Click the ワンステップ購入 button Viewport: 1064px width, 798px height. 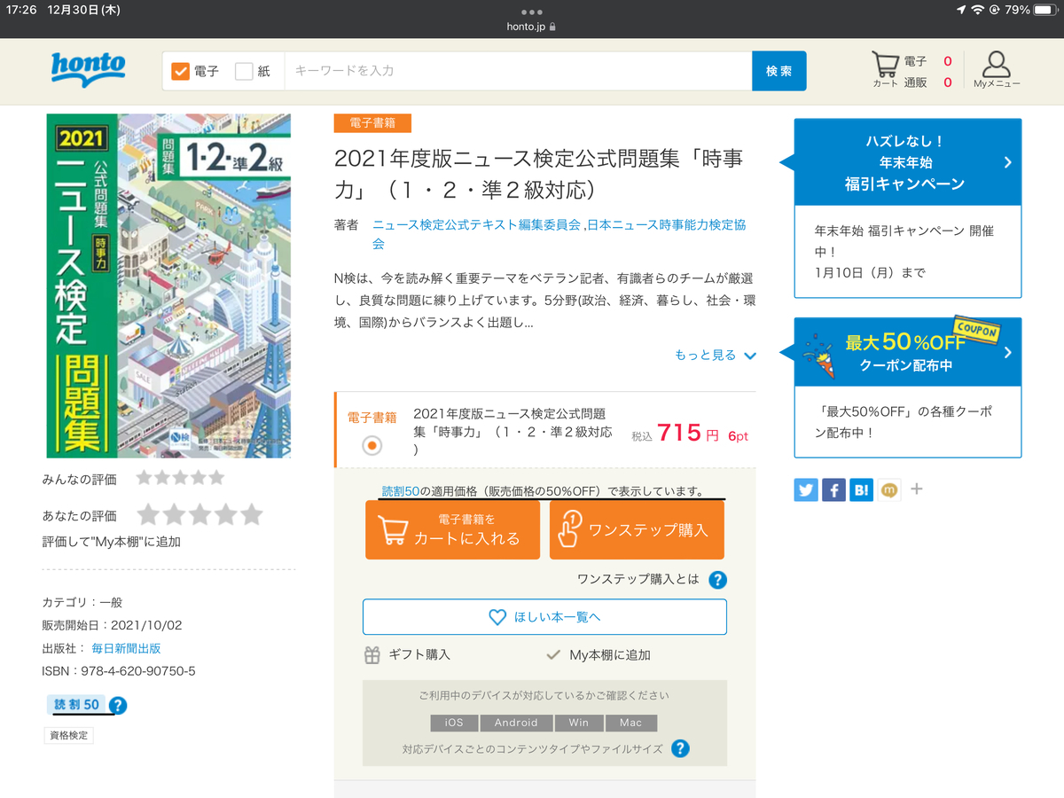pyautogui.click(x=637, y=529)
